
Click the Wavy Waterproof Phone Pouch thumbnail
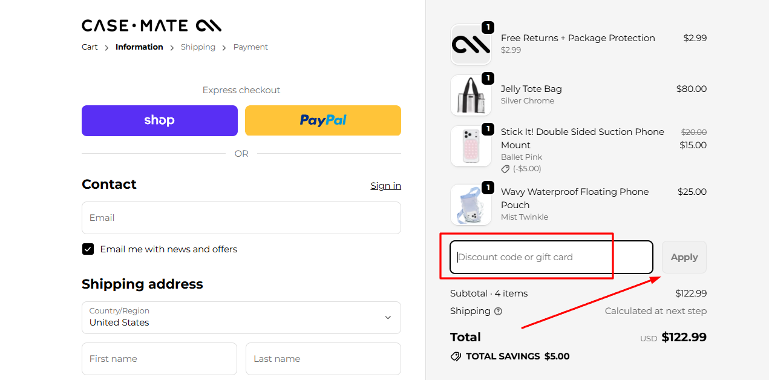point(471,205)
